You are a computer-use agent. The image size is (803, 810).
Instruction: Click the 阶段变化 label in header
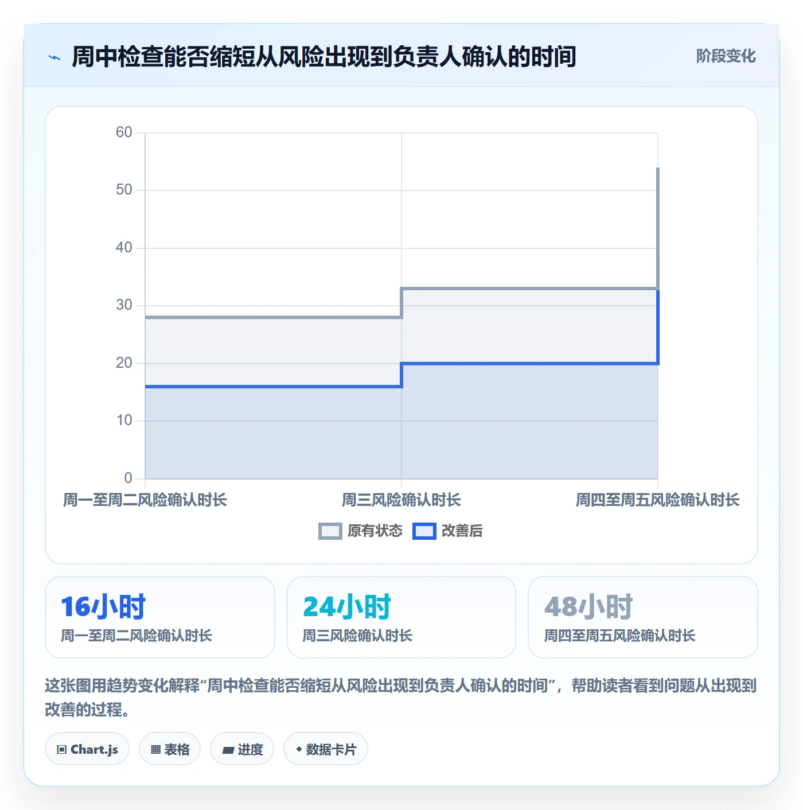[x=726, y=56]
